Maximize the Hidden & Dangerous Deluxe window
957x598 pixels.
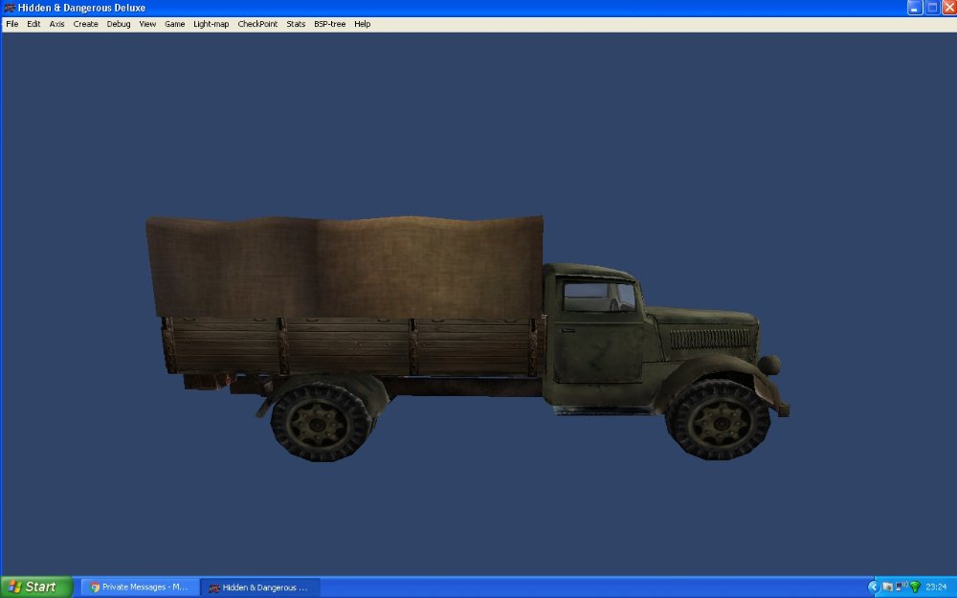932,8
